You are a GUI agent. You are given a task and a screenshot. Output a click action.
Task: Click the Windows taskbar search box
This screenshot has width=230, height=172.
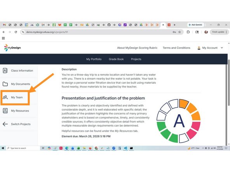tap(23, 148)
